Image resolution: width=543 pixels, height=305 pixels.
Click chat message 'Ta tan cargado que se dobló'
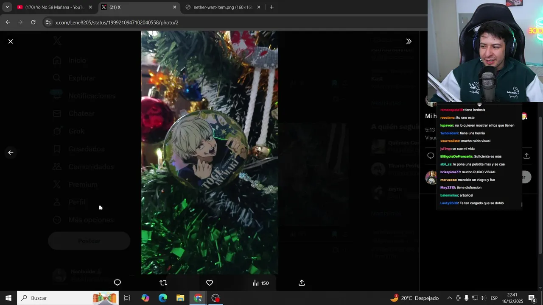point(481,203)
